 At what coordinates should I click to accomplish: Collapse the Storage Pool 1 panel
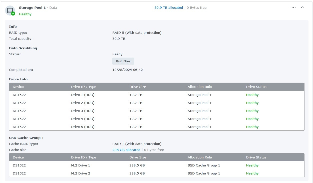tap(302, 8)
